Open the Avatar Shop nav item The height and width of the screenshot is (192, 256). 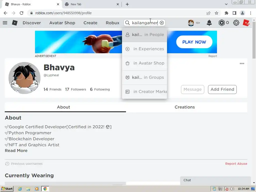(x=62, y=23)
